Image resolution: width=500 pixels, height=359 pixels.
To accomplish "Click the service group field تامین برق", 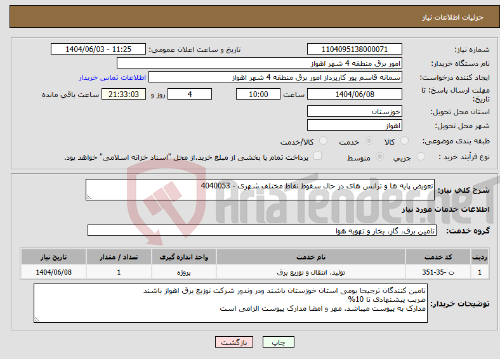I will click(262, 230).
